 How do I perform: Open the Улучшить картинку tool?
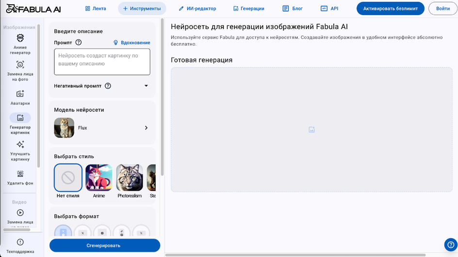[x=20, y=151]
